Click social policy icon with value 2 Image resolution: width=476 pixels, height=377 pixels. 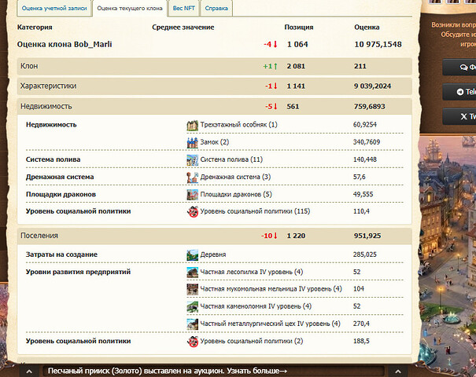tap(192, 341)
